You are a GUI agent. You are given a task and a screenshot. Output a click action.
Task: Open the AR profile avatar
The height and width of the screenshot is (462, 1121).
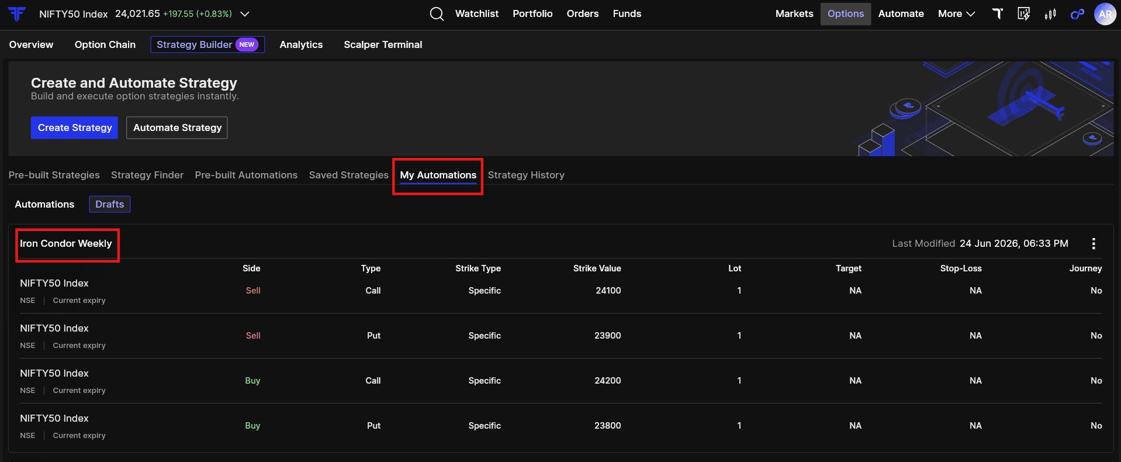pos(1105,14)
